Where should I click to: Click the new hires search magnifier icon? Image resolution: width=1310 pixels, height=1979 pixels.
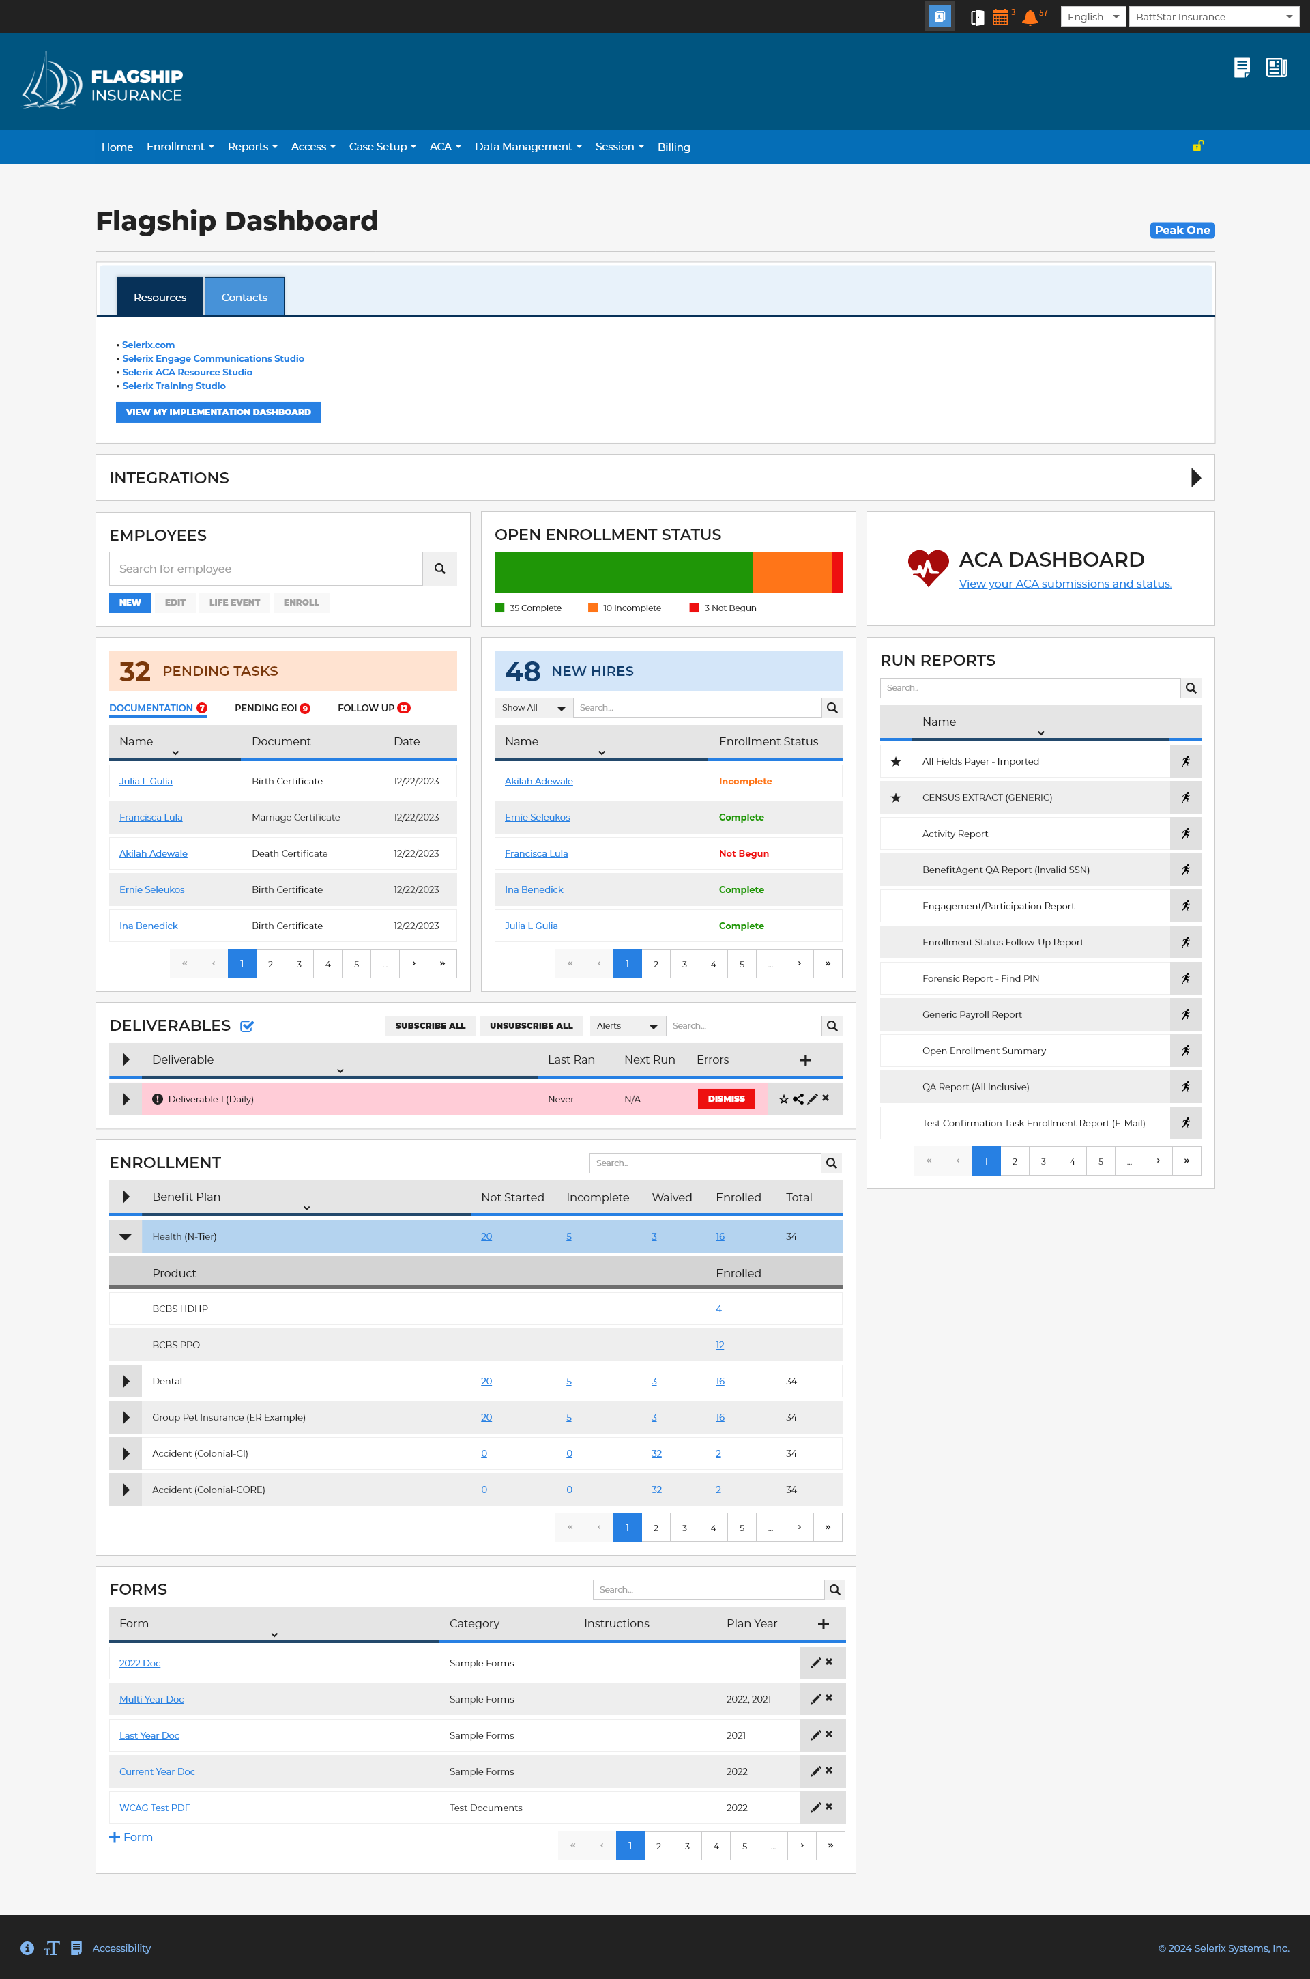[832, 708]
